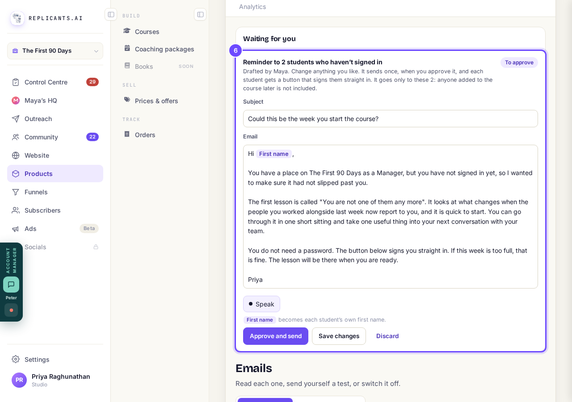
Task: Click the red dot record button under Peter
Action: click(11, 310)
